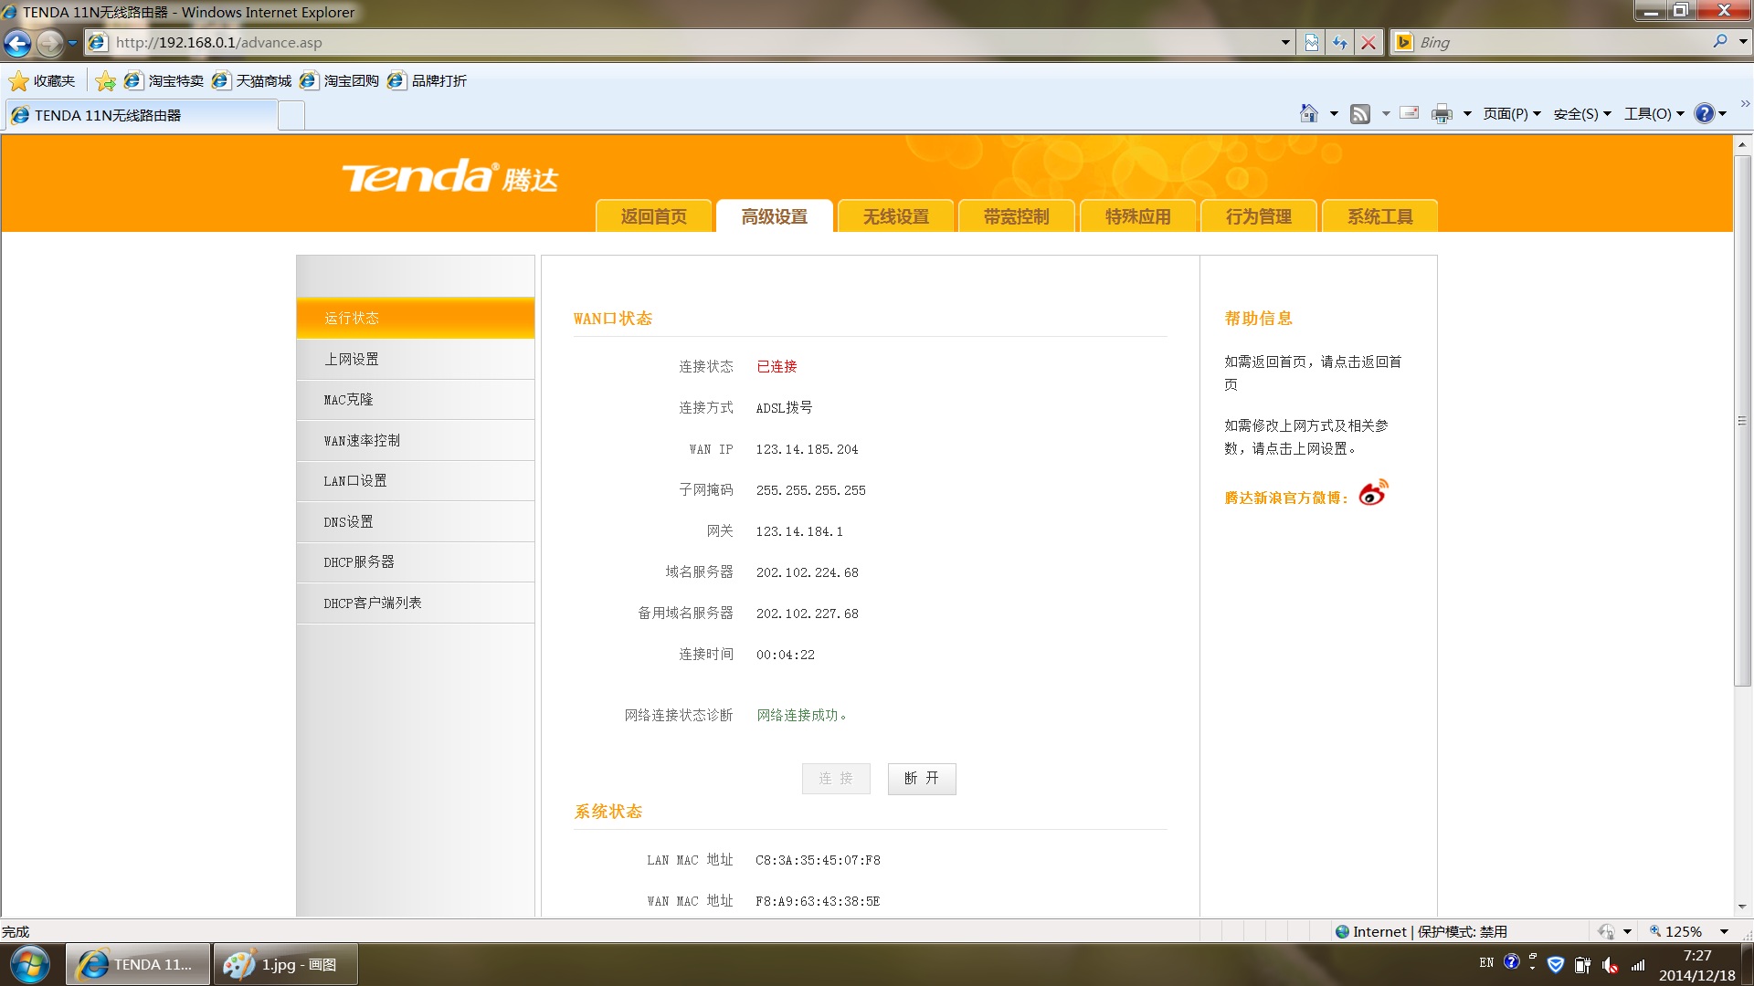Image resolution: width=1754 pixels, height=986 pixels.
Task: Open DNS设置 in the sidebar
Action: point(416,521)
